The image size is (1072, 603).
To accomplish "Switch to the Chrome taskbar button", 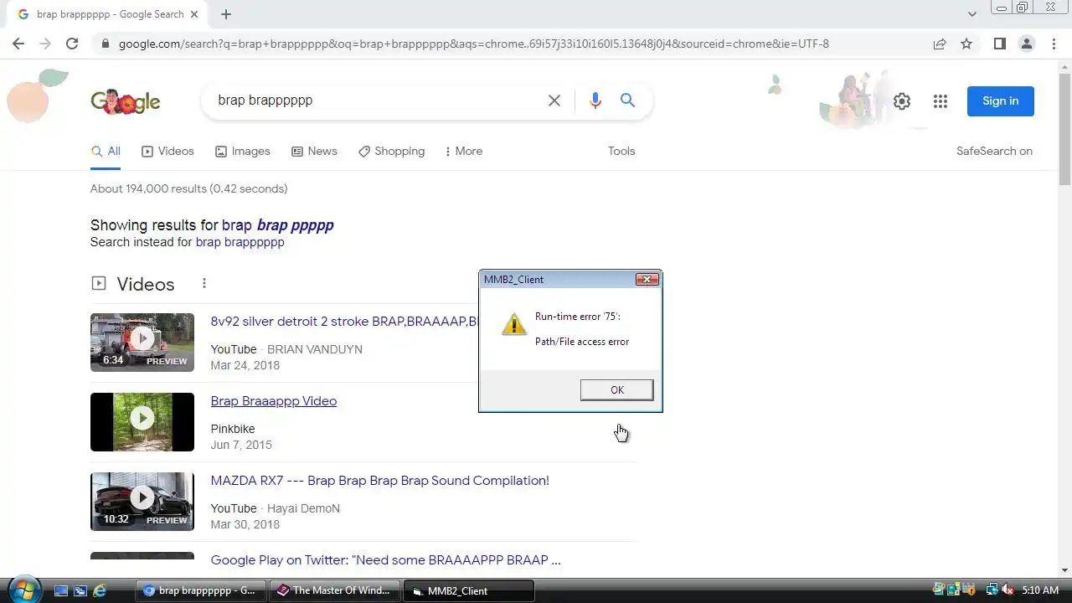I will tap(201, 590).
